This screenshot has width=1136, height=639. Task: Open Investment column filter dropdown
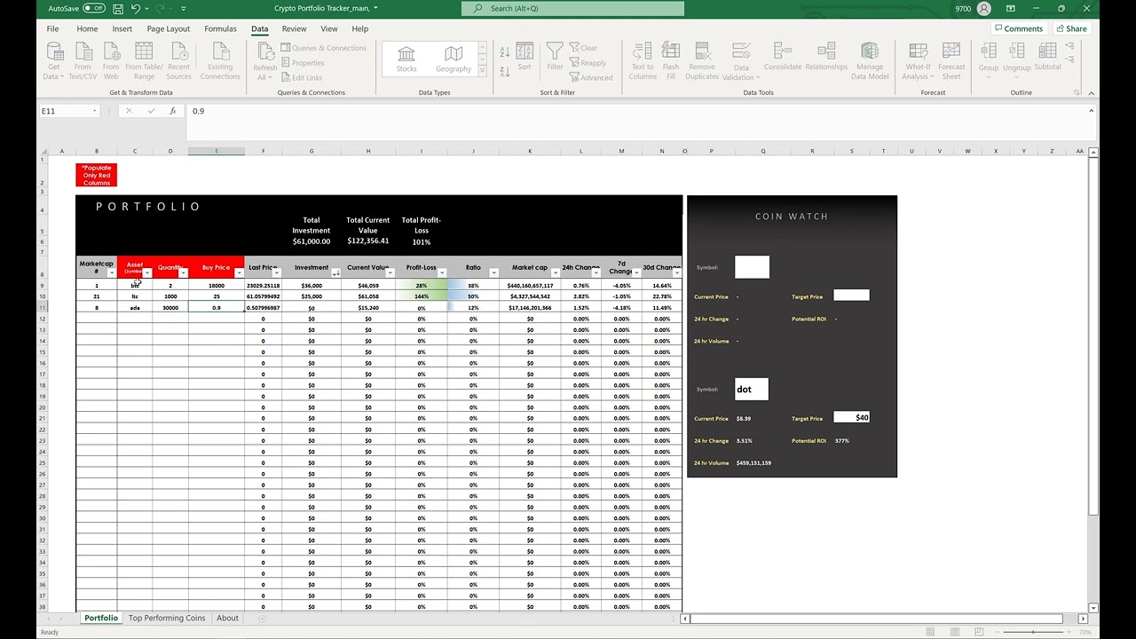point(335,272)
